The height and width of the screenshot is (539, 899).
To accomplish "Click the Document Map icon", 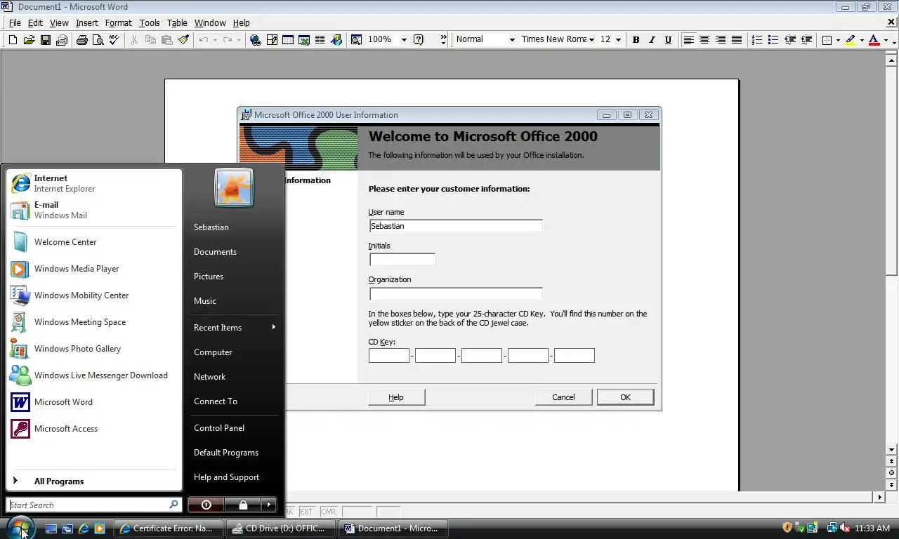I will 356,40.
